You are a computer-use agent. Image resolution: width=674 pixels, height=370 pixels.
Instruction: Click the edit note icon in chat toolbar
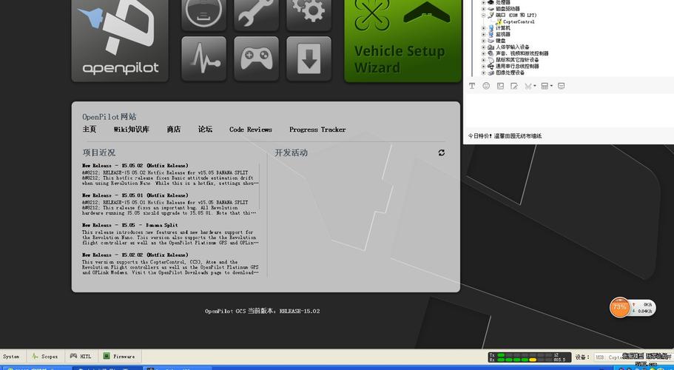(514, 86)
